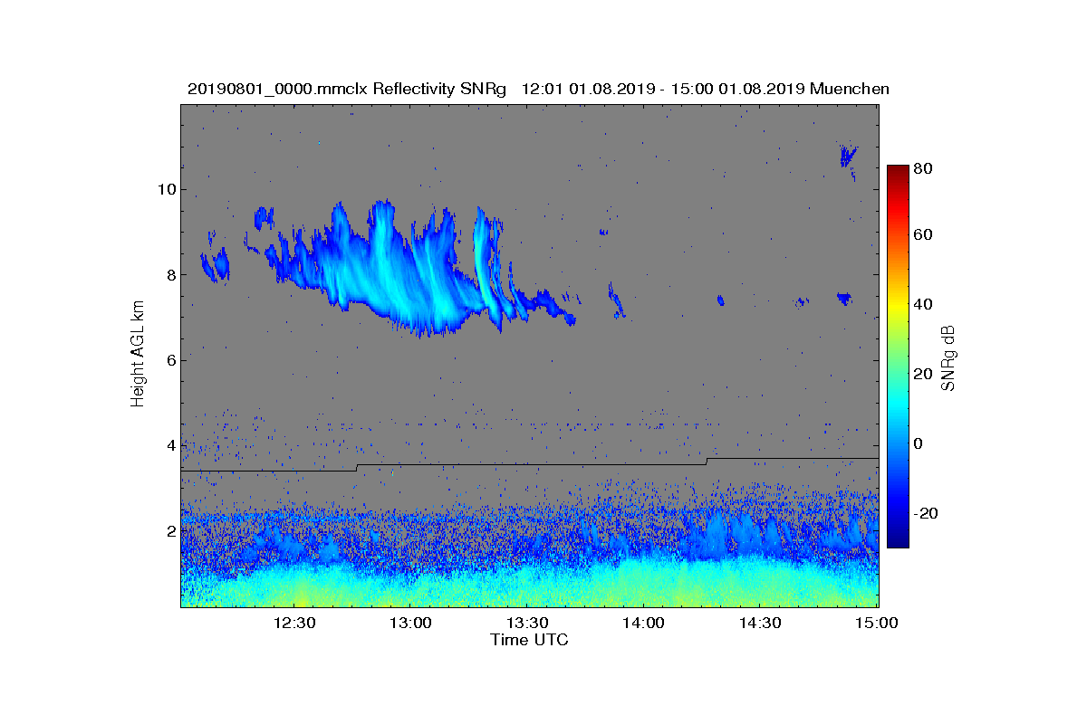
Task: Click the colorbar value -20
Action: pyautogui.click(x=926, y=513)
